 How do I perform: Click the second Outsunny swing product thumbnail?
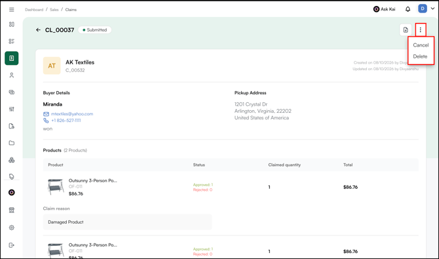pos(56,250)
